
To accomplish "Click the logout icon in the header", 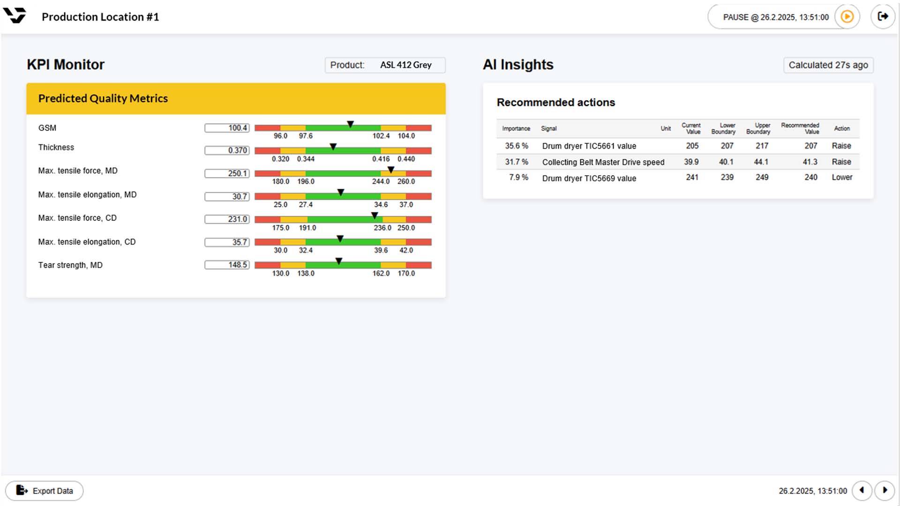I will [x=883, y=17].
